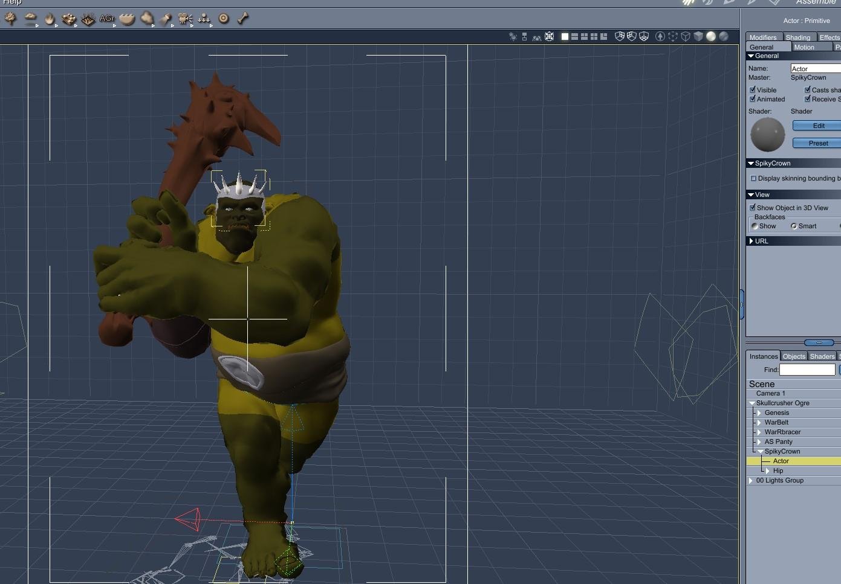Expand the Genesis tree node
Viewport: 841px width, 584px height.
click(759, 413)
